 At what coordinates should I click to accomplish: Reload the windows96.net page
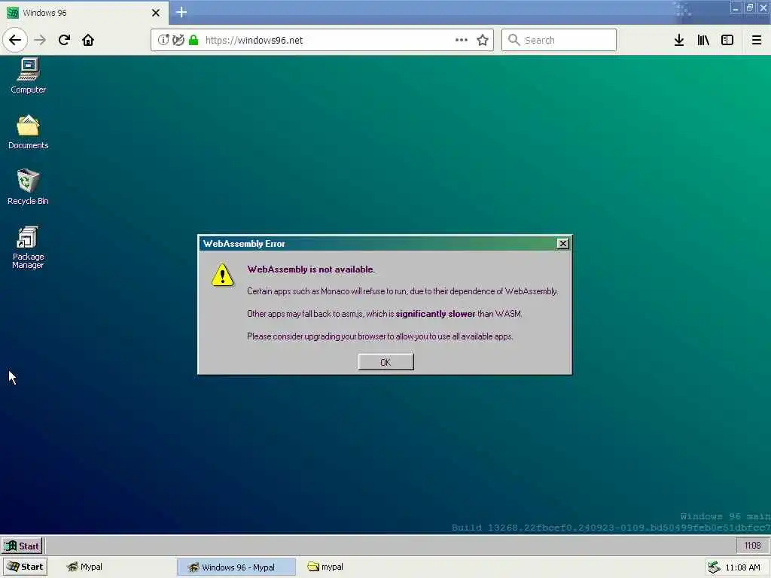pos(64,40)
